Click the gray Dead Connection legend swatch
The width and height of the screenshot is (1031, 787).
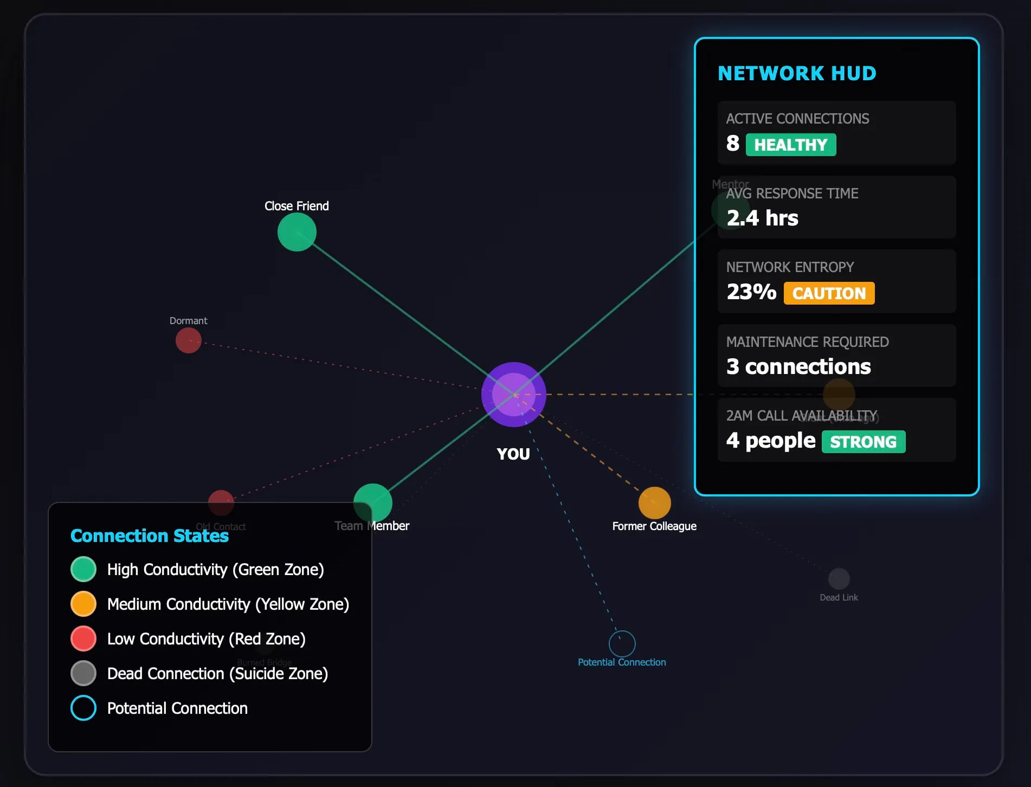[83, 673]
